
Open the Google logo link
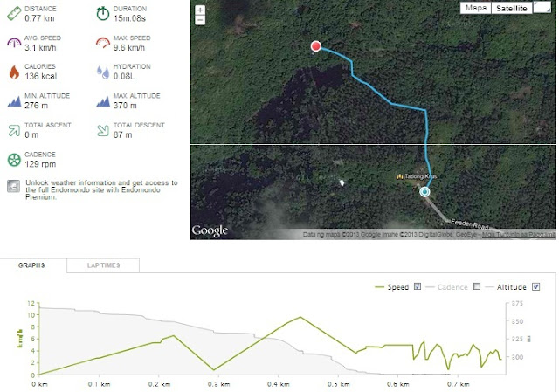point(210,230)
